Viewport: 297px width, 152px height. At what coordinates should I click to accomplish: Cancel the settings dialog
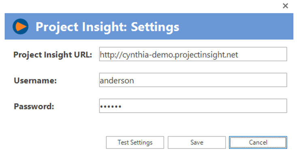tap(258, 142)
